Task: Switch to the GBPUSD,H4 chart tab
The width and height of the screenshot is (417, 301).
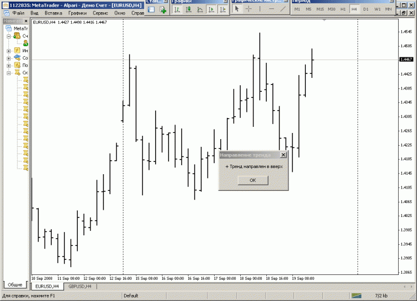Action: coord(80,287)
